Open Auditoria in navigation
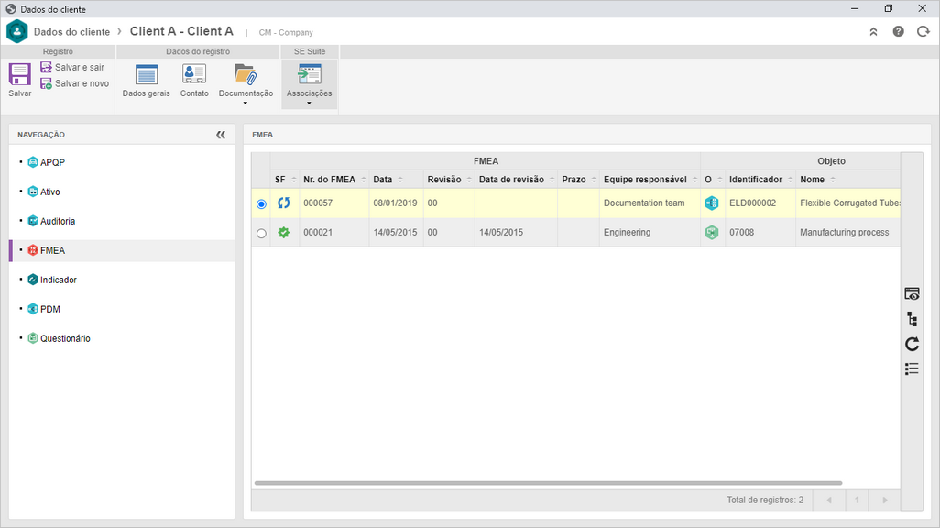 coord(58,222)
